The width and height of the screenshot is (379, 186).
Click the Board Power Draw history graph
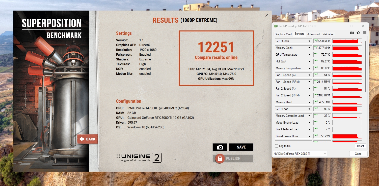click(347, 136)
